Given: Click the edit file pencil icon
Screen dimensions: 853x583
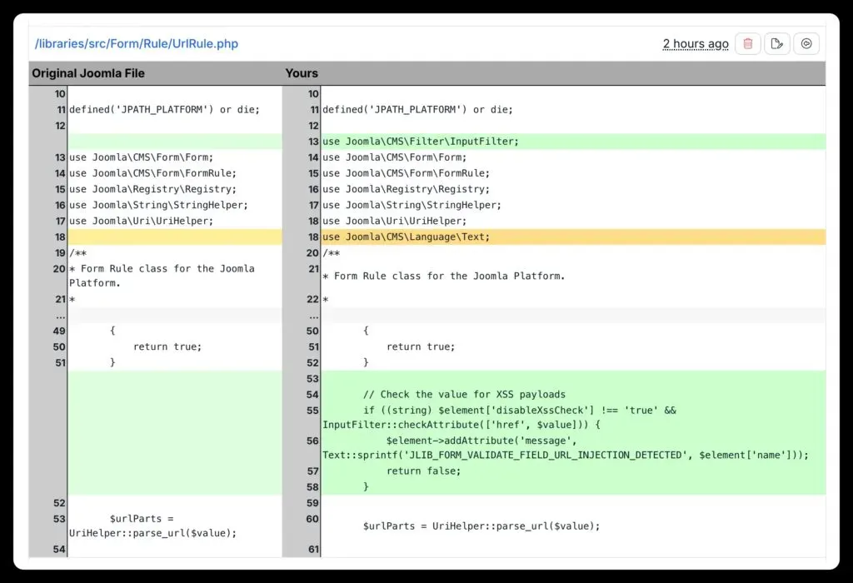Looking at the screenshot, I should click(x=777, y=43).
